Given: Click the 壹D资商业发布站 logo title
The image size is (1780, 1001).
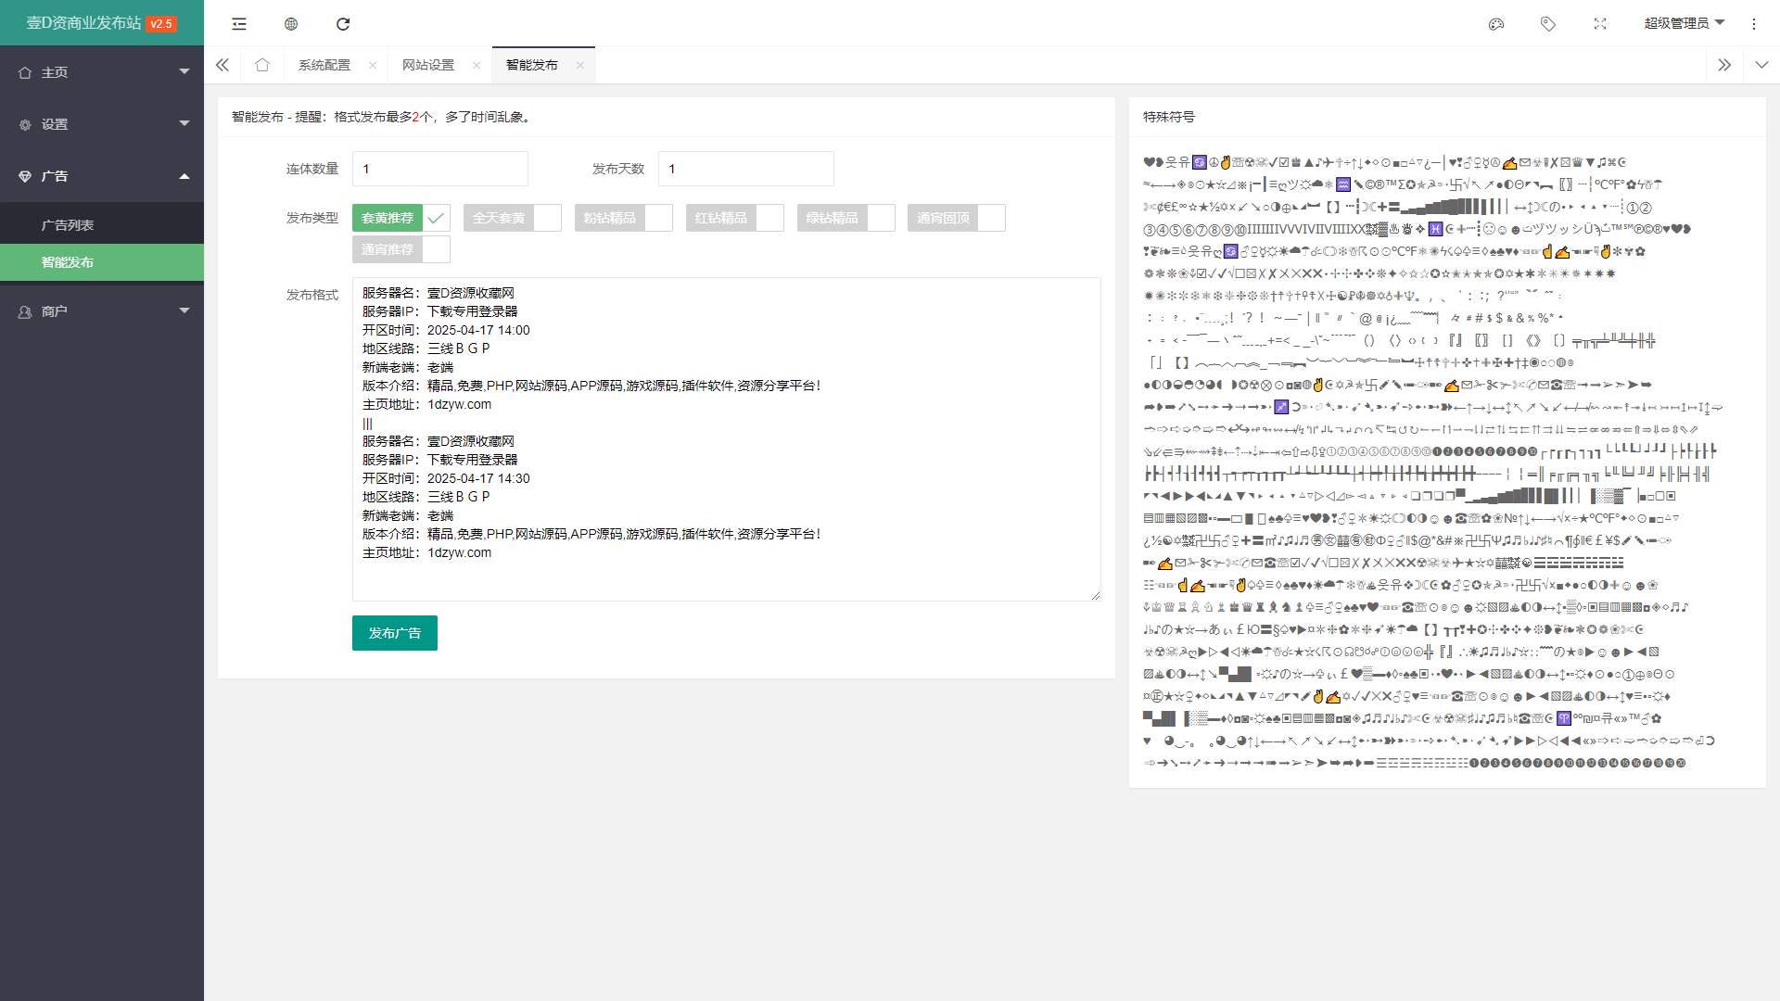Looking at the screenshot, I should click(x=83, y=23).
